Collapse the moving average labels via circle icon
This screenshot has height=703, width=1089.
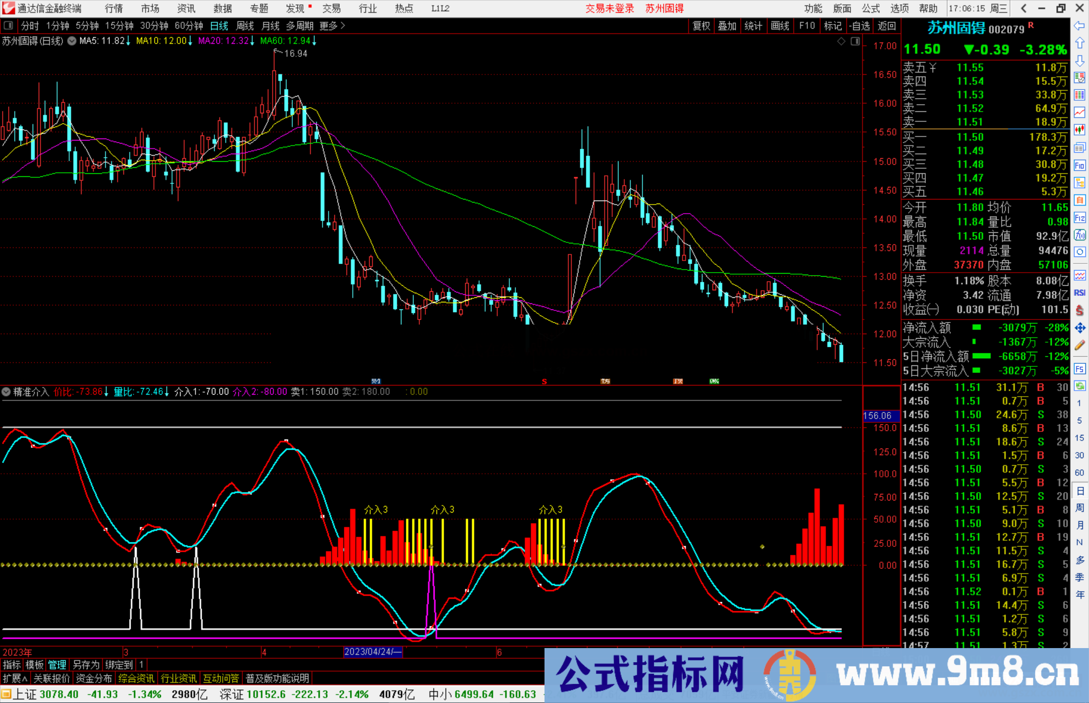(x=71, y=41)
